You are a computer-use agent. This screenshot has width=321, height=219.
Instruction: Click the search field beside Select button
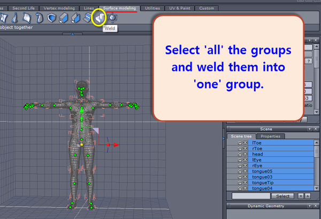tap(251, 196)
